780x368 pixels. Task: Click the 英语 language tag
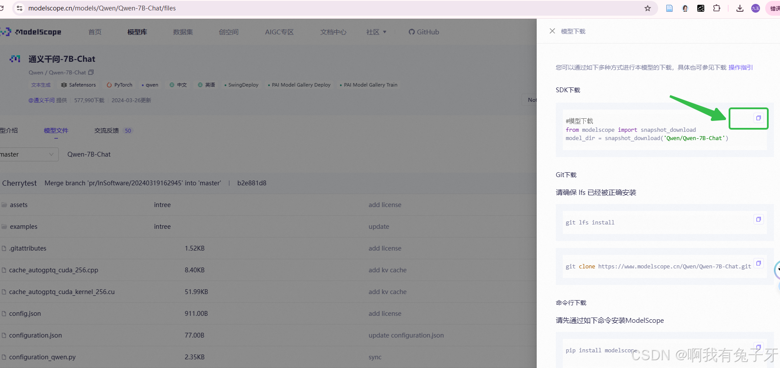click(207, 85)
